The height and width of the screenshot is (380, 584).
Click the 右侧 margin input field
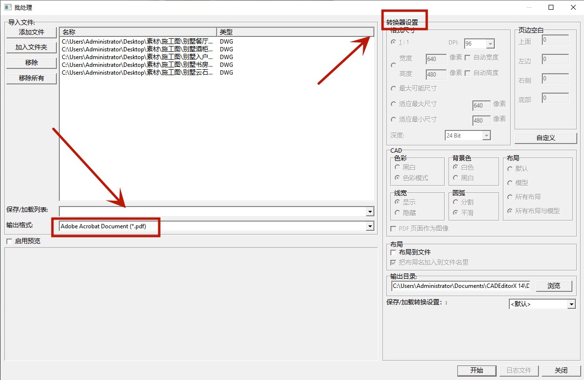click(x=555, y=79)
